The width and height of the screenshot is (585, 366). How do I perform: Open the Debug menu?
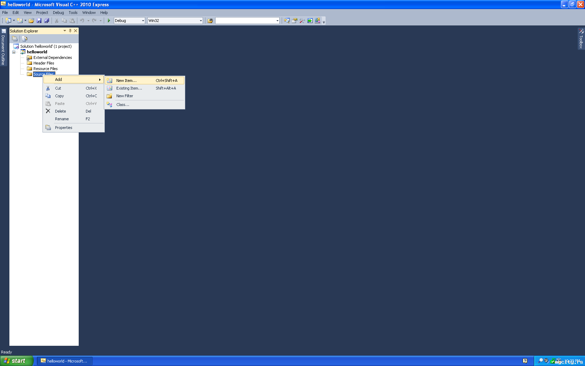point(58,13)
